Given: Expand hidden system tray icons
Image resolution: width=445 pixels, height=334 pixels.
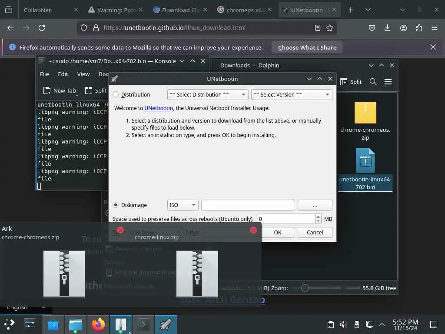Looking at the screenshot, I should pos(382,324).
